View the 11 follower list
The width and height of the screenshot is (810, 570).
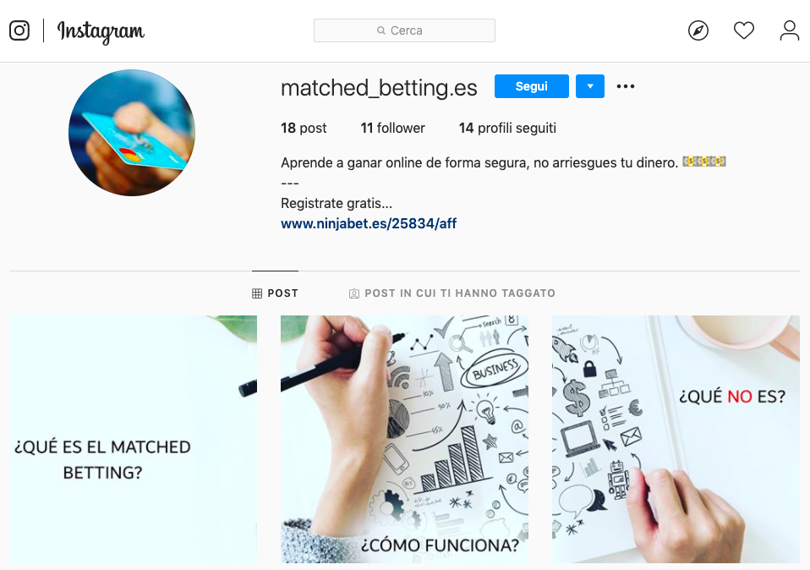point(392,128)
